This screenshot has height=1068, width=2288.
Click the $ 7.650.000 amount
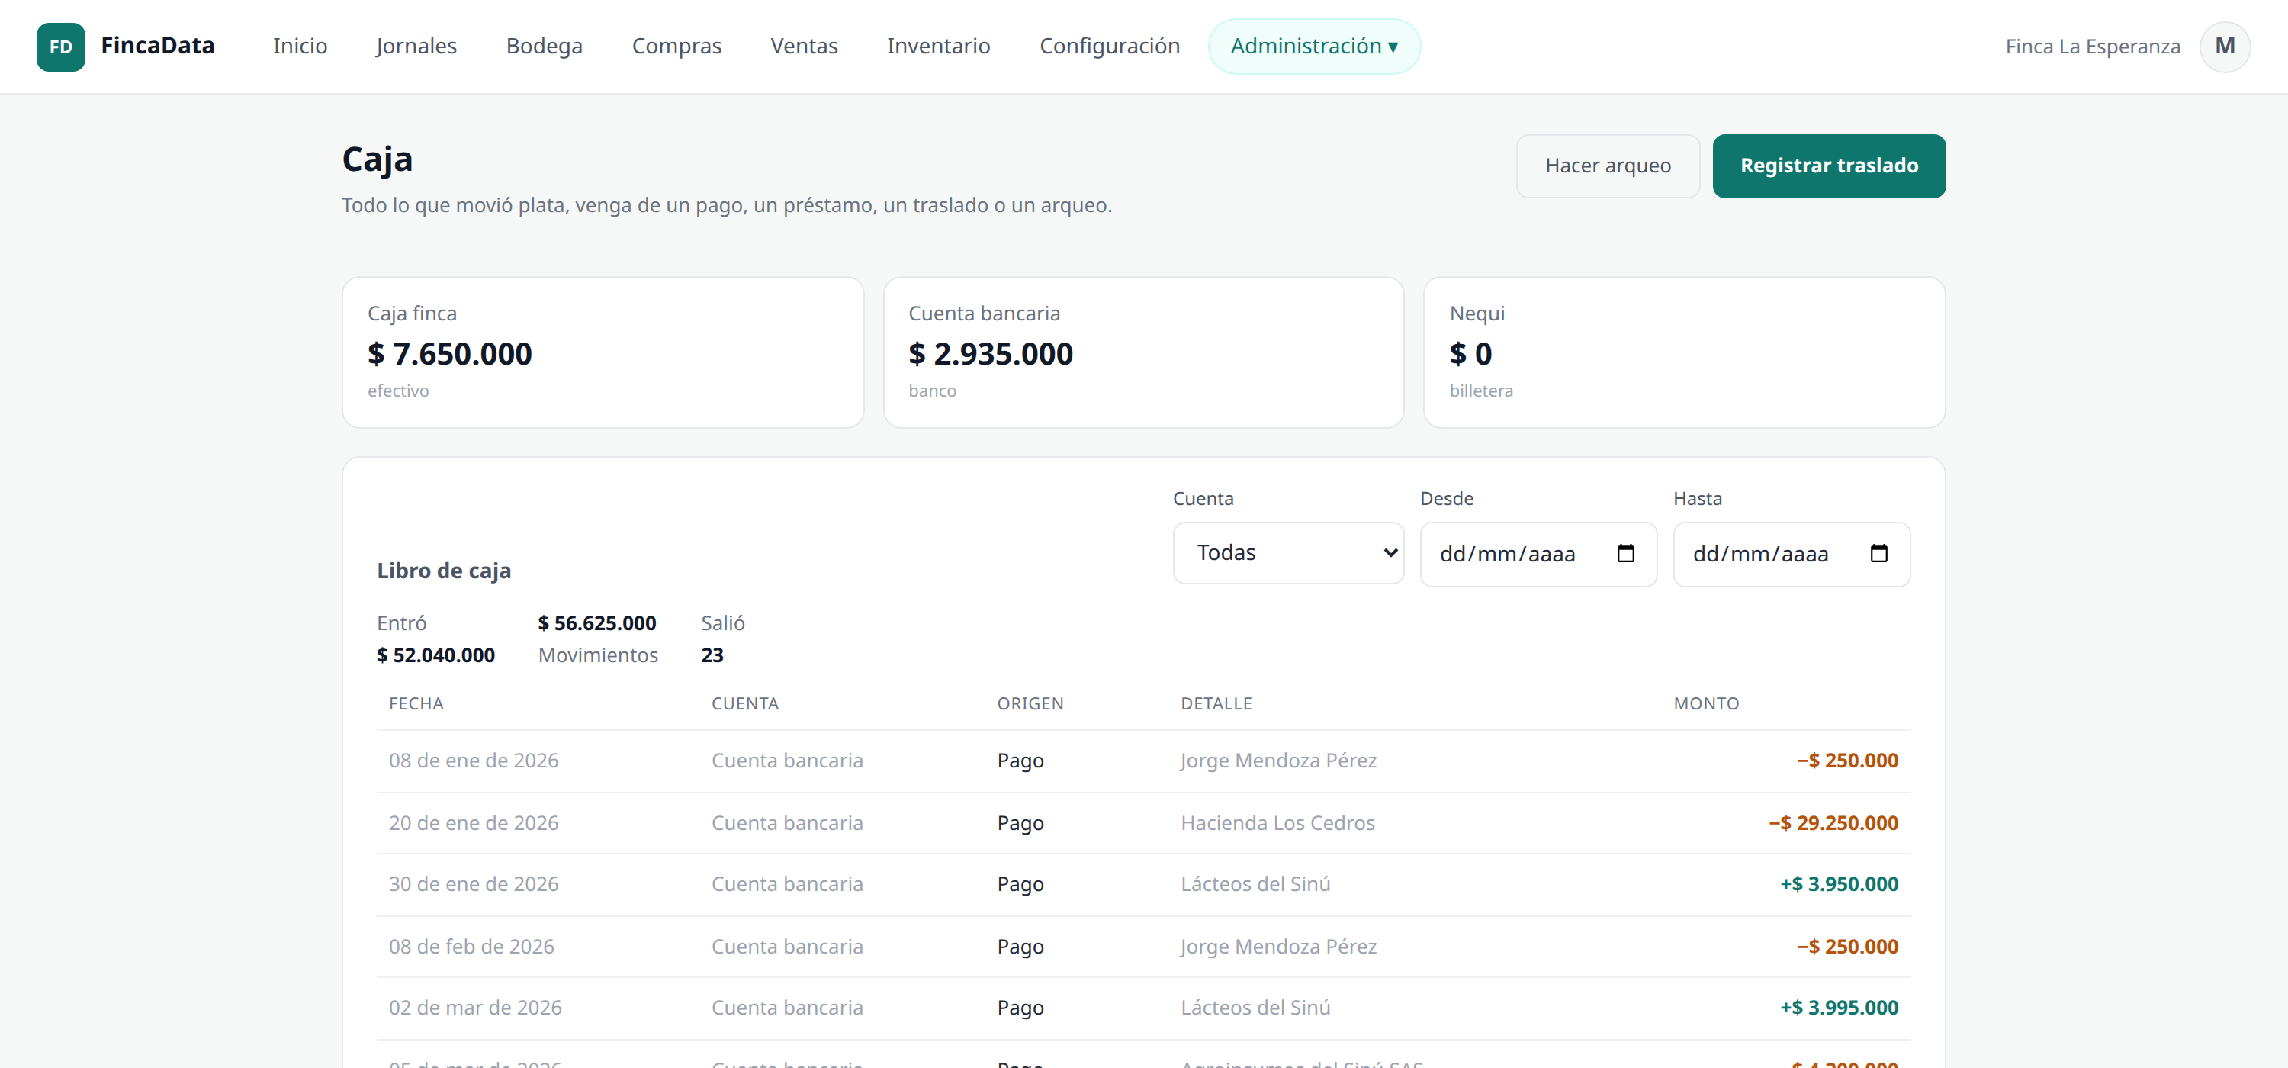[449, 354]
